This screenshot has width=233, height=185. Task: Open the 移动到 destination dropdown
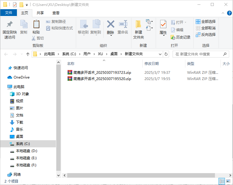(x=83, y=35)
